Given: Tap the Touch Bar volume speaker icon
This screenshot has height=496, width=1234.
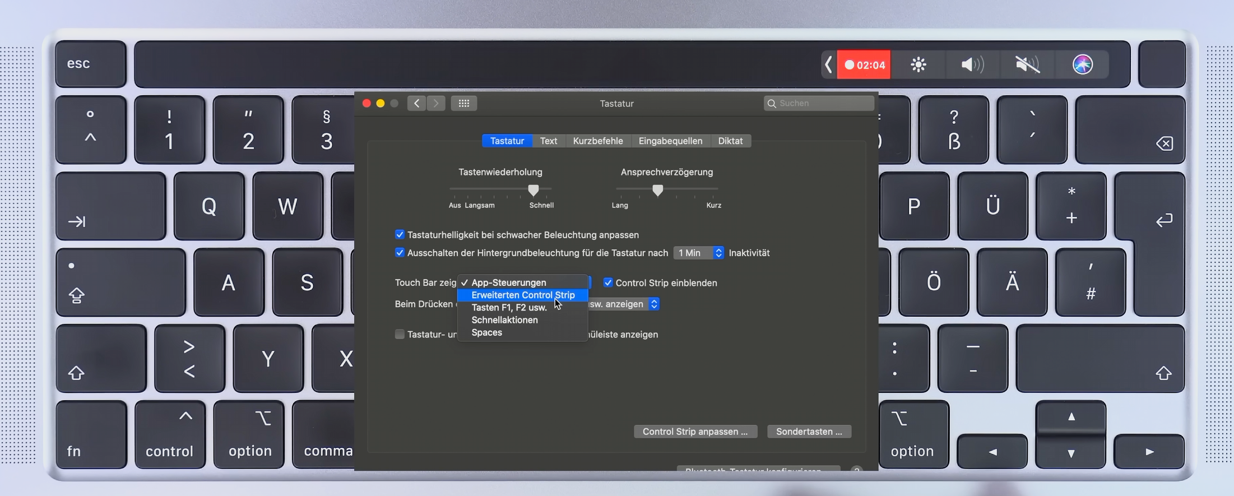Looking at the screenshot, I should coord(972,64).
